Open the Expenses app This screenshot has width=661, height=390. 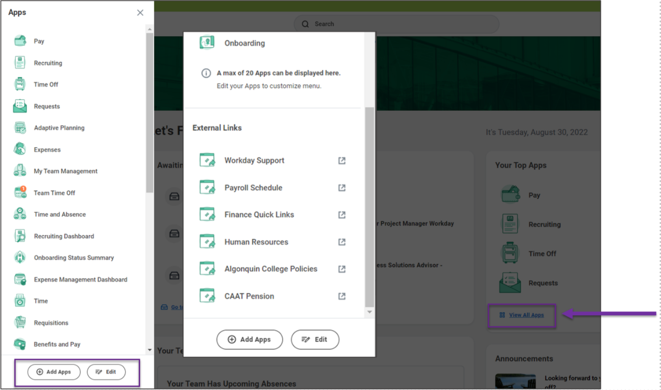tap(47, 149)
